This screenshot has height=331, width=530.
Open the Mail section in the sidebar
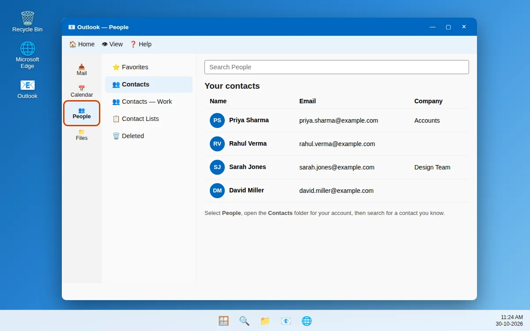point(82,70)
